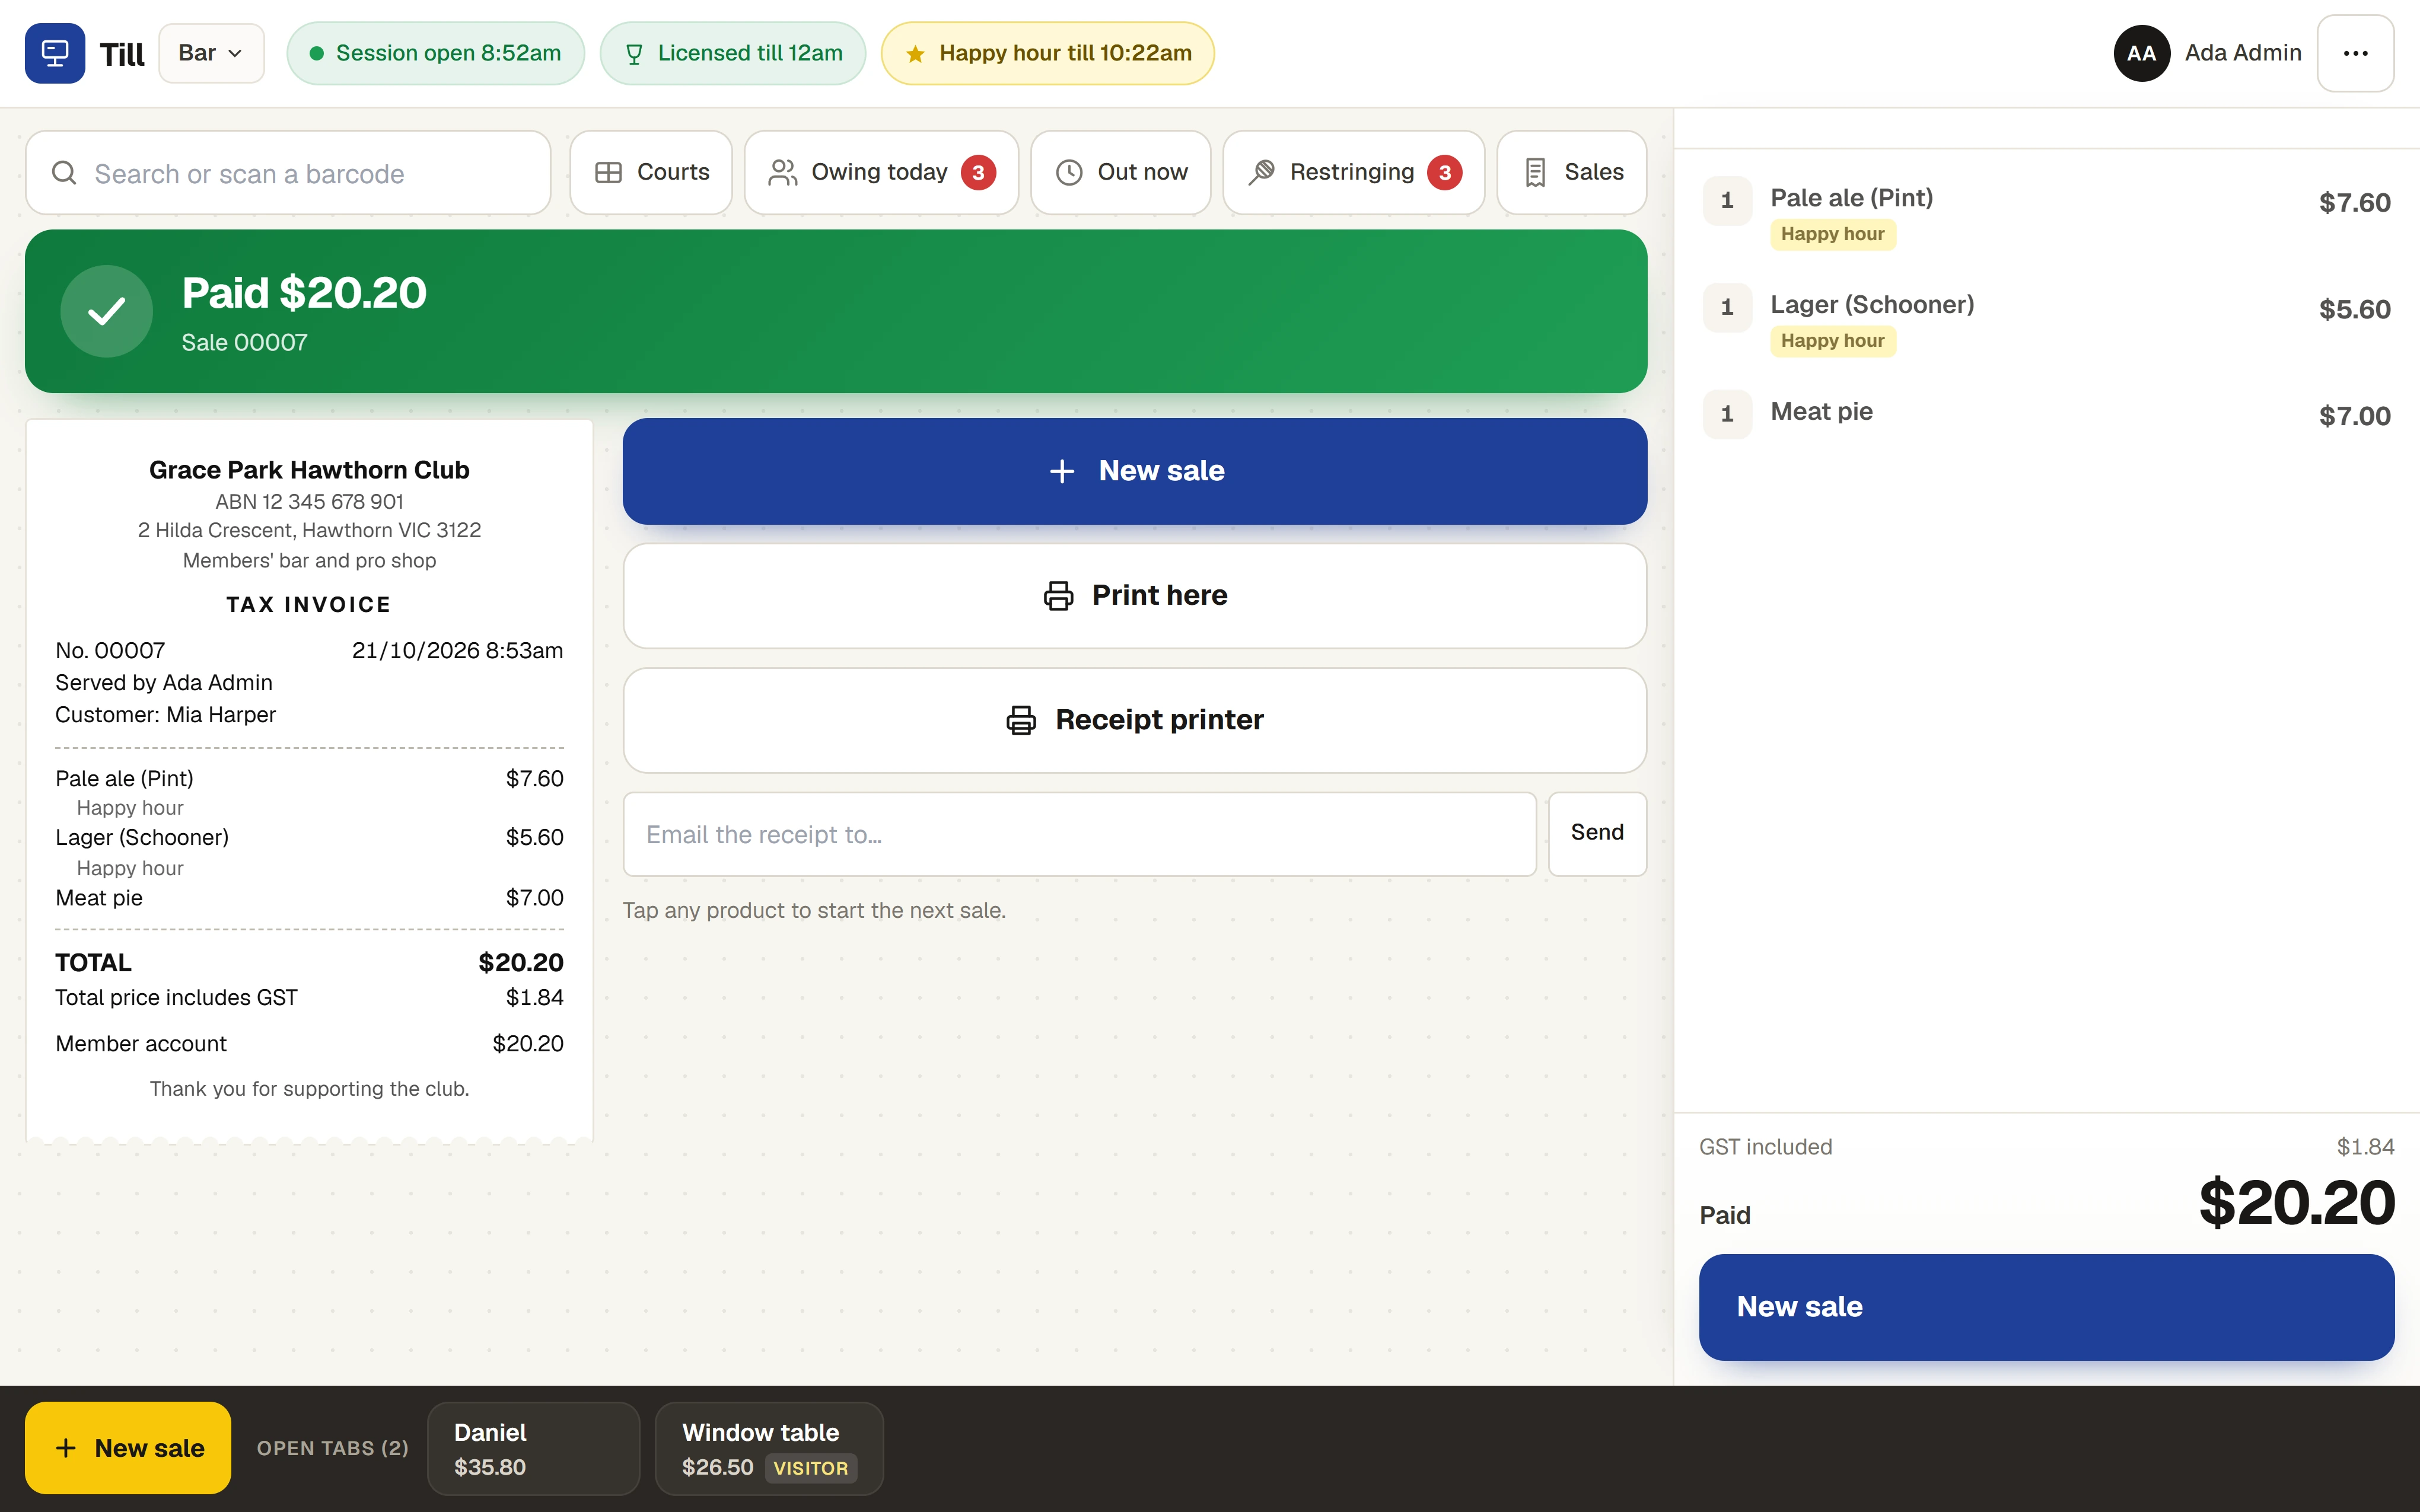Click the Print here printer icon
2420x1512 pixels.
pos(1058,596)
